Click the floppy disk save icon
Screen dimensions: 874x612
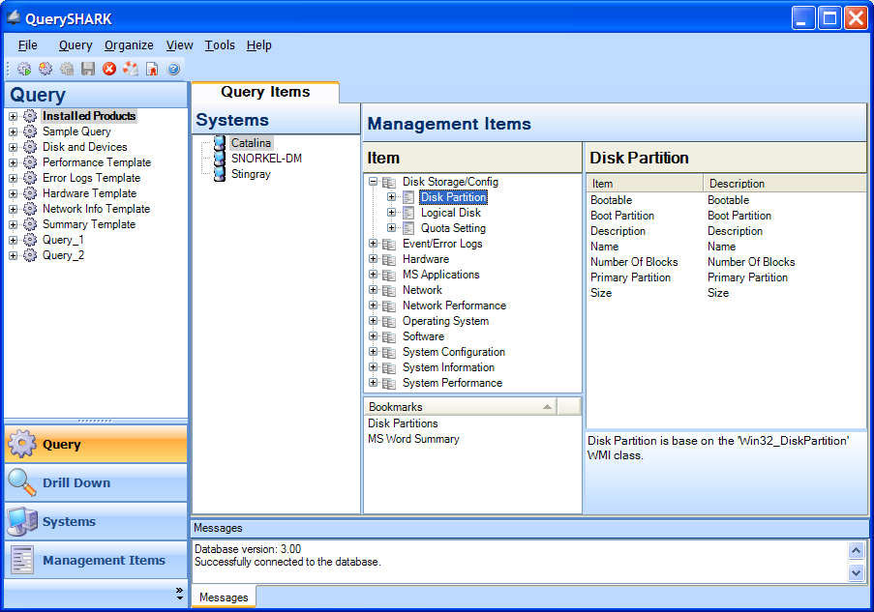[88, 69]
